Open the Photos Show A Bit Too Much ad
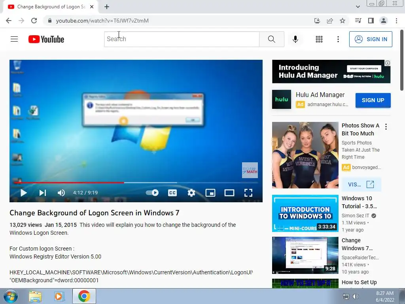405x304 pixels. point(360,129)
